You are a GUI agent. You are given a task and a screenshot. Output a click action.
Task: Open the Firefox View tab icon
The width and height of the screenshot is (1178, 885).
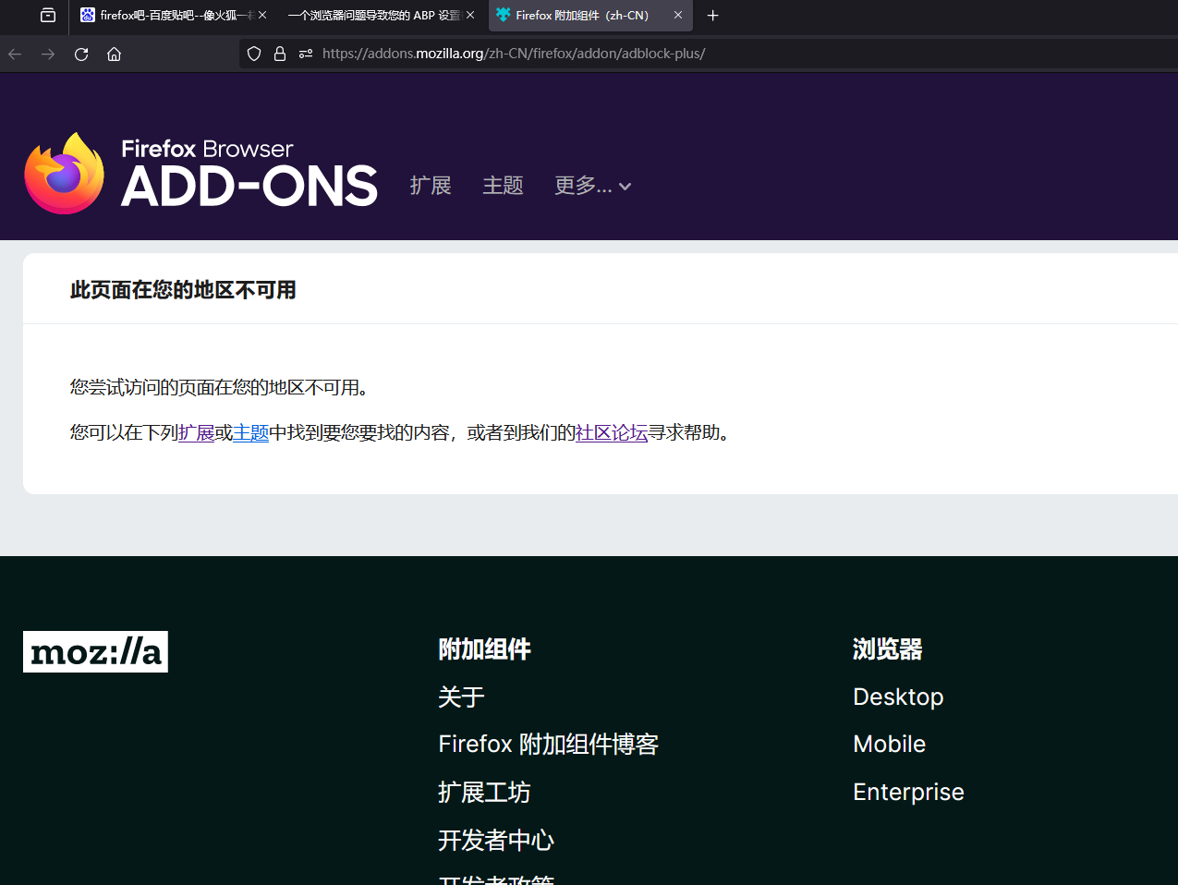(48, 16)
